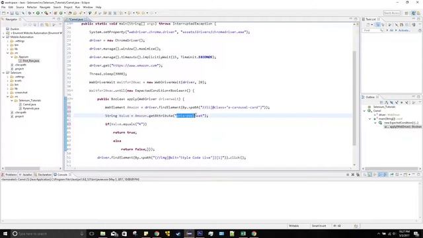Image resolution: width=423 pixels, height=238 pixels.
Task: Switch to the Java perspective icon
Action: pyautogui.click(x=413, y=13)
